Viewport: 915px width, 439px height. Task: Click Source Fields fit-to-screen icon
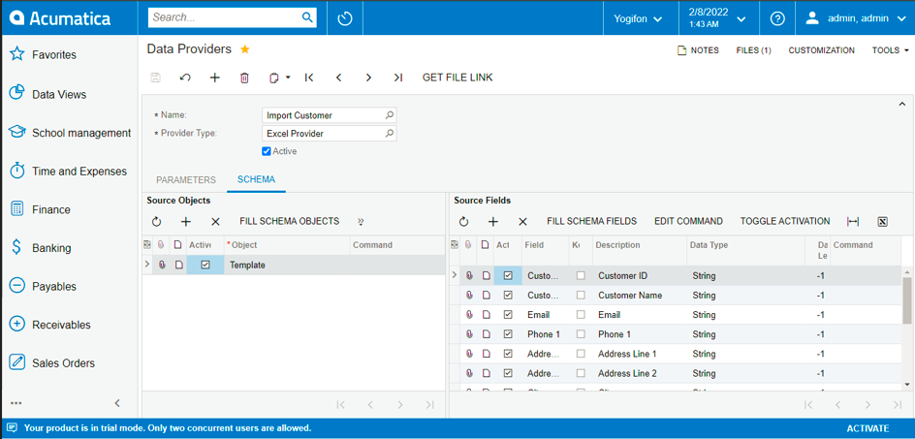click(853, 222)
